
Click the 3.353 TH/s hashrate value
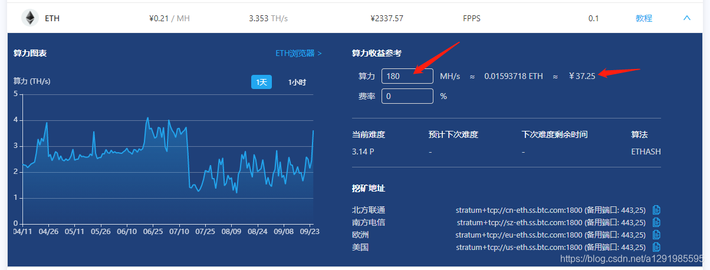coord(268,18)
